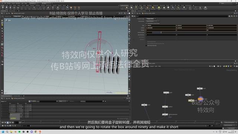Add a Point Light from the shelf

127,8
